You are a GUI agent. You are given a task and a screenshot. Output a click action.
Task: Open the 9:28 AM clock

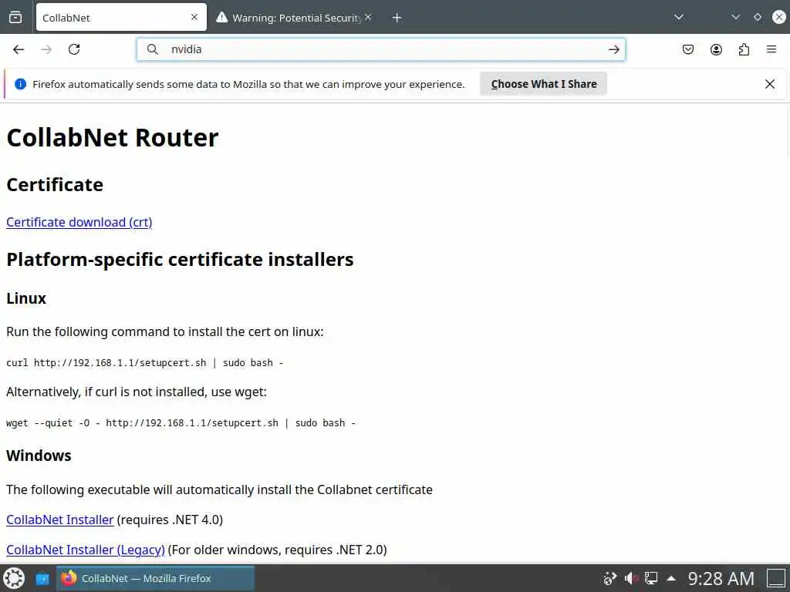pos(721,578)
